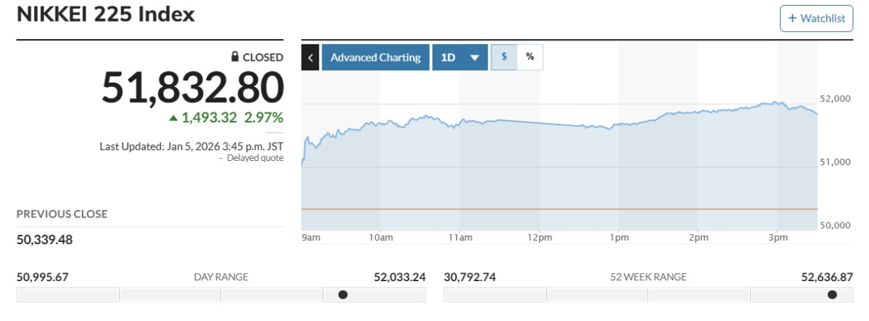Open the 1D timeframe dropdown

pyautogui.click(x=460, y=58)
